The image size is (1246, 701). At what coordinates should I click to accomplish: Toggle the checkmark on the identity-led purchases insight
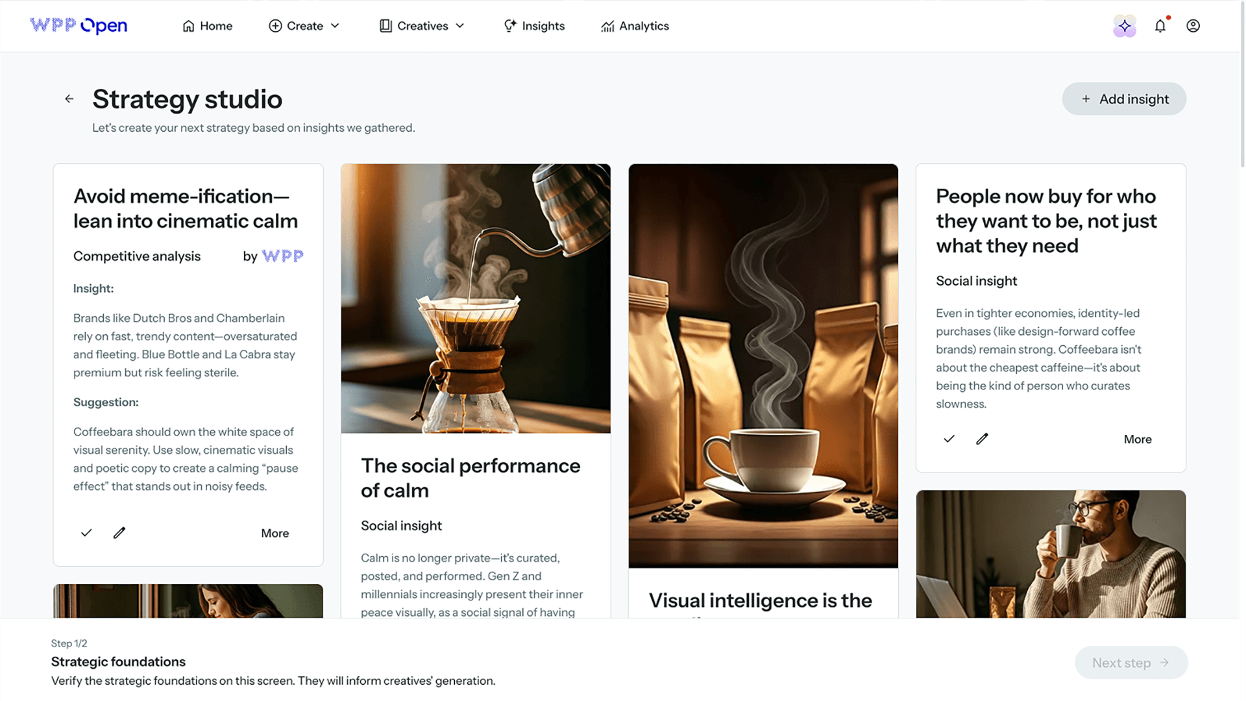pos(948,439)
